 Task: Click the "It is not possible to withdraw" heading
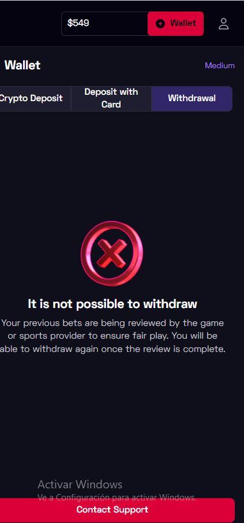click(112, 304)
